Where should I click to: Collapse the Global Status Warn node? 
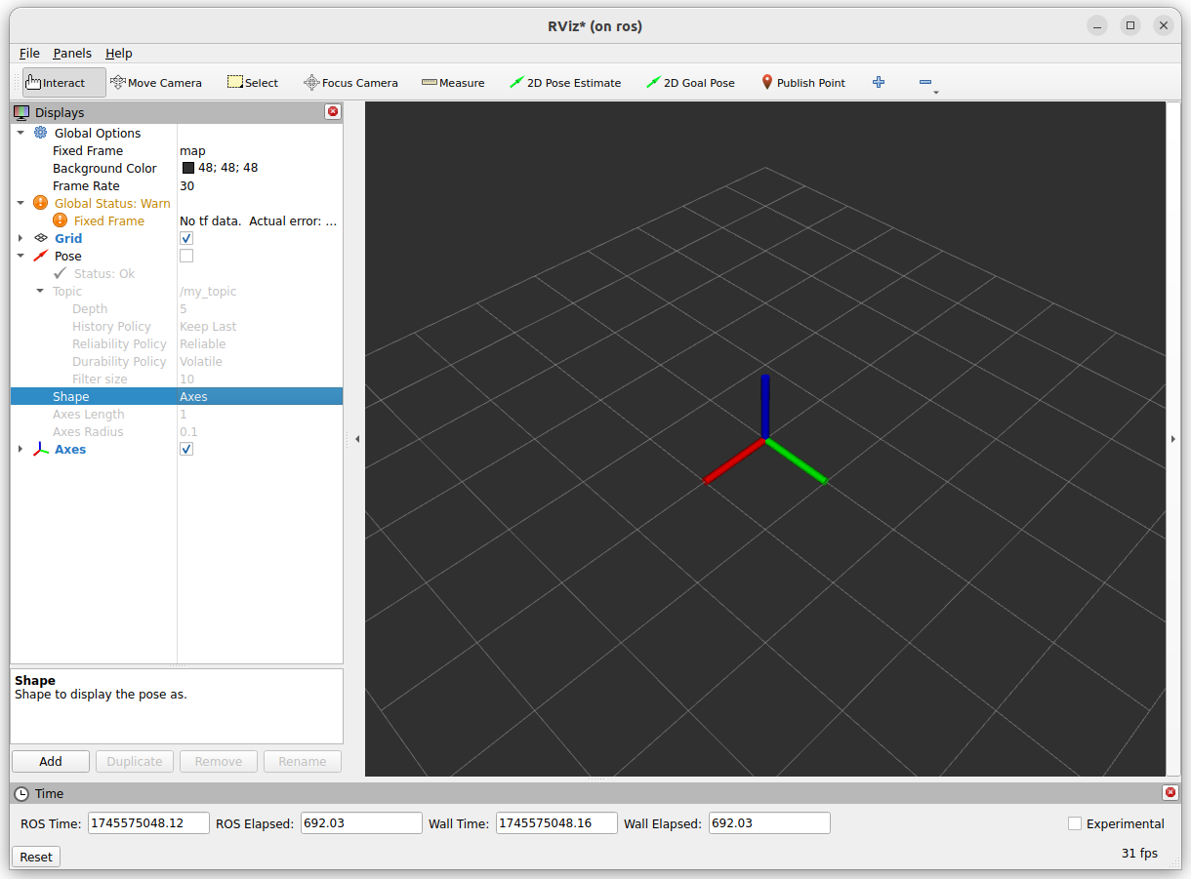21,203
